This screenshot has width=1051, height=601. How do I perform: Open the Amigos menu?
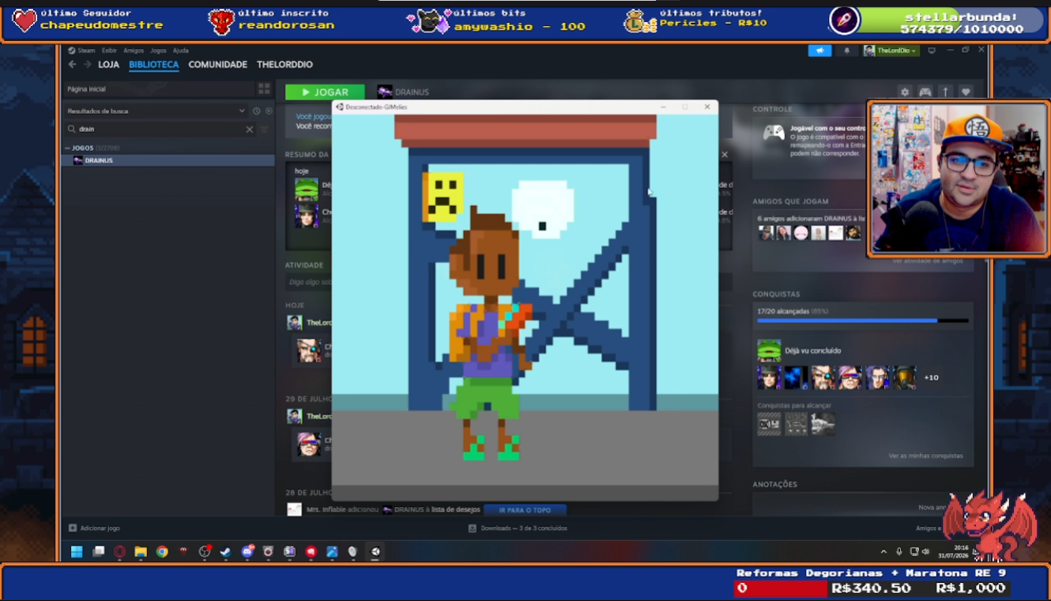pos(134,51)
